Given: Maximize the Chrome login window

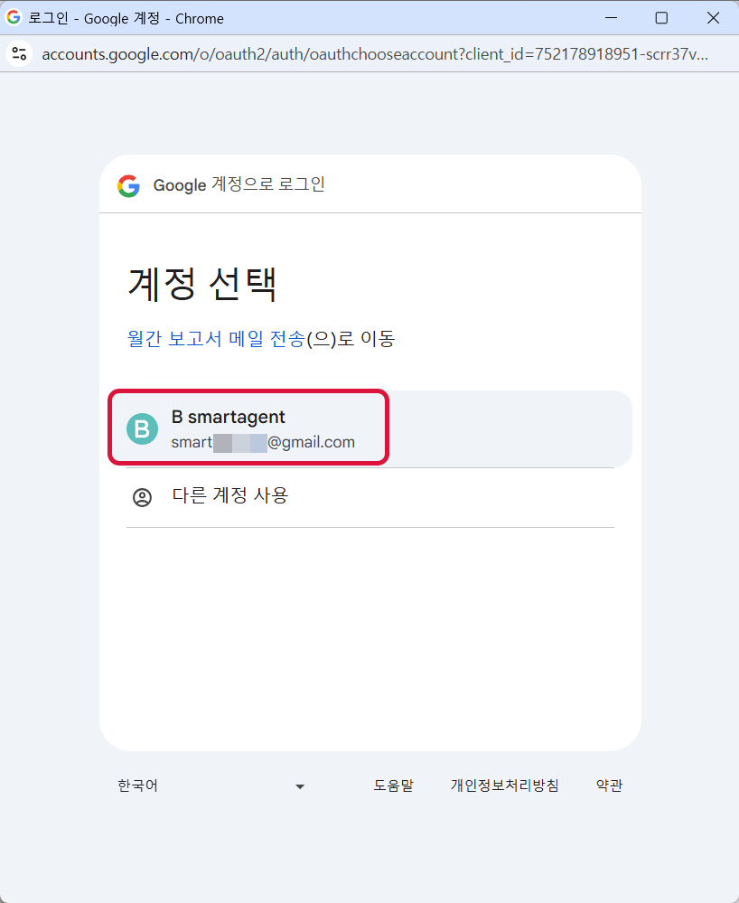Looking at the screenshot, I should [661, 18].
